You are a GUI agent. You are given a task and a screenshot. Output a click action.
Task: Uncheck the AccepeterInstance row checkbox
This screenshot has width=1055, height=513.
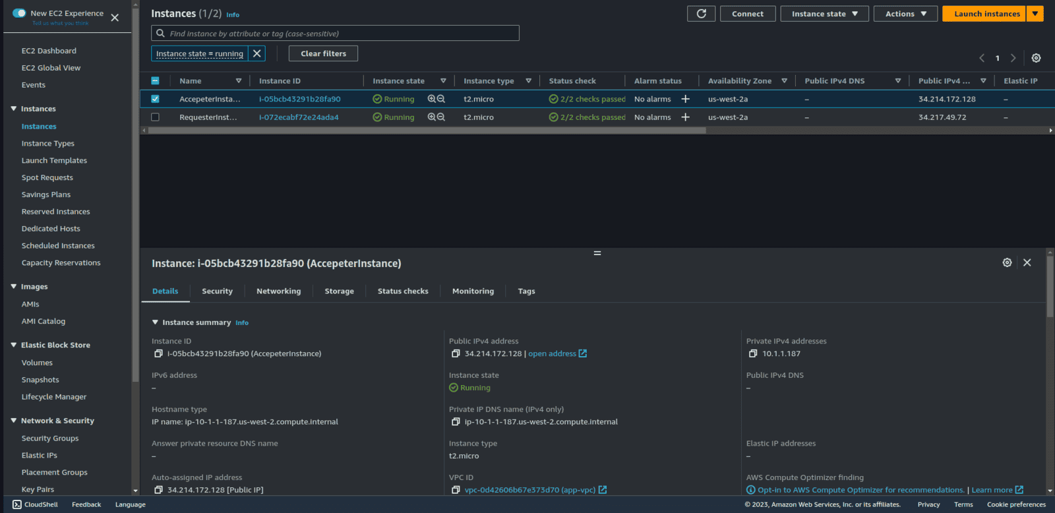(155, 99)
